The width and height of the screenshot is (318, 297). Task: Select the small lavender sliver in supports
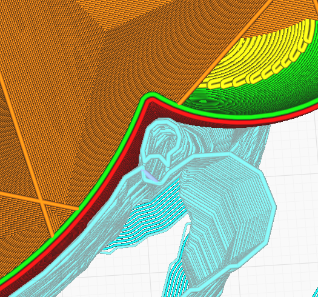tap(150, 176)
